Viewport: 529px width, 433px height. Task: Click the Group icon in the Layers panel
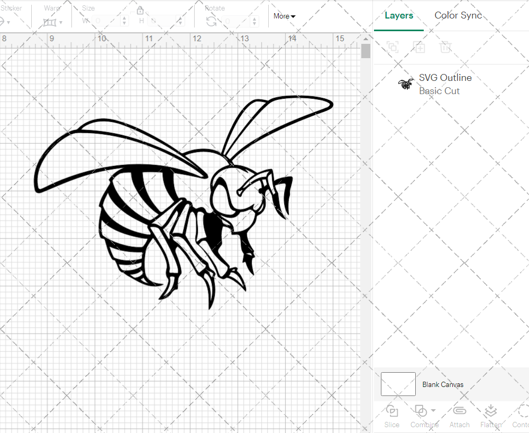(393, 48)
